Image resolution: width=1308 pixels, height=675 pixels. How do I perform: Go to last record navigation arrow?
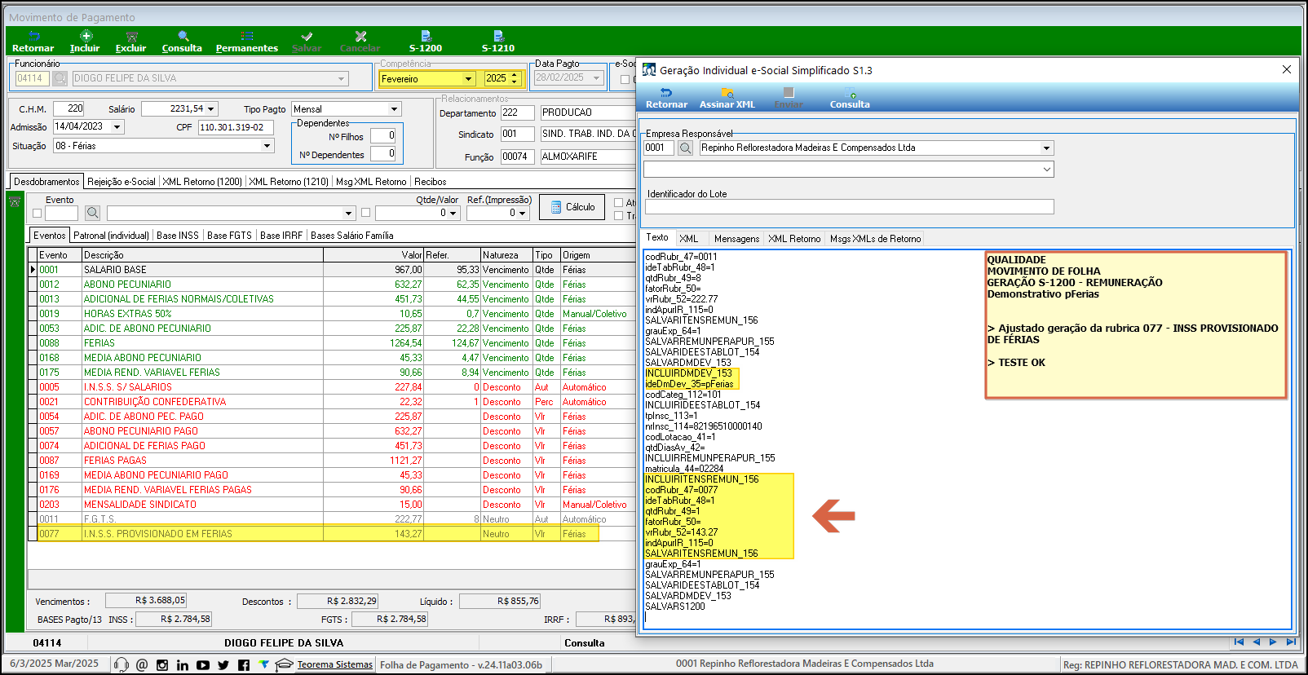click(x=1291, y=642)
